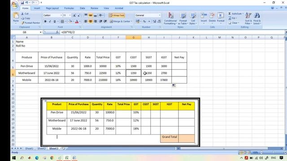
Task: Decrease font size with Shrink Font
Action: click(x=79, y=15)
